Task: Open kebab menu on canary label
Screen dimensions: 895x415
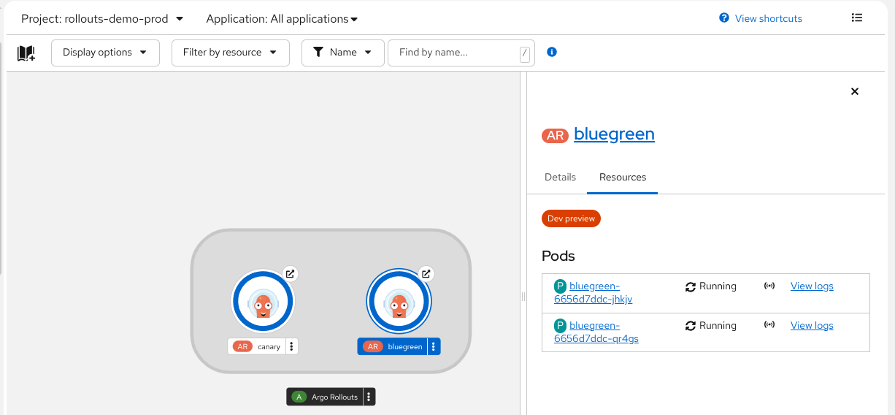Action: (x=291, y=346)
